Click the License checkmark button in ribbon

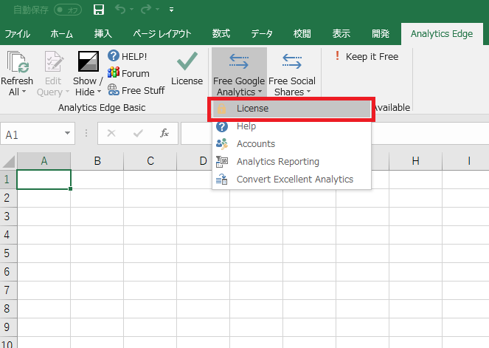coord(187,68)
